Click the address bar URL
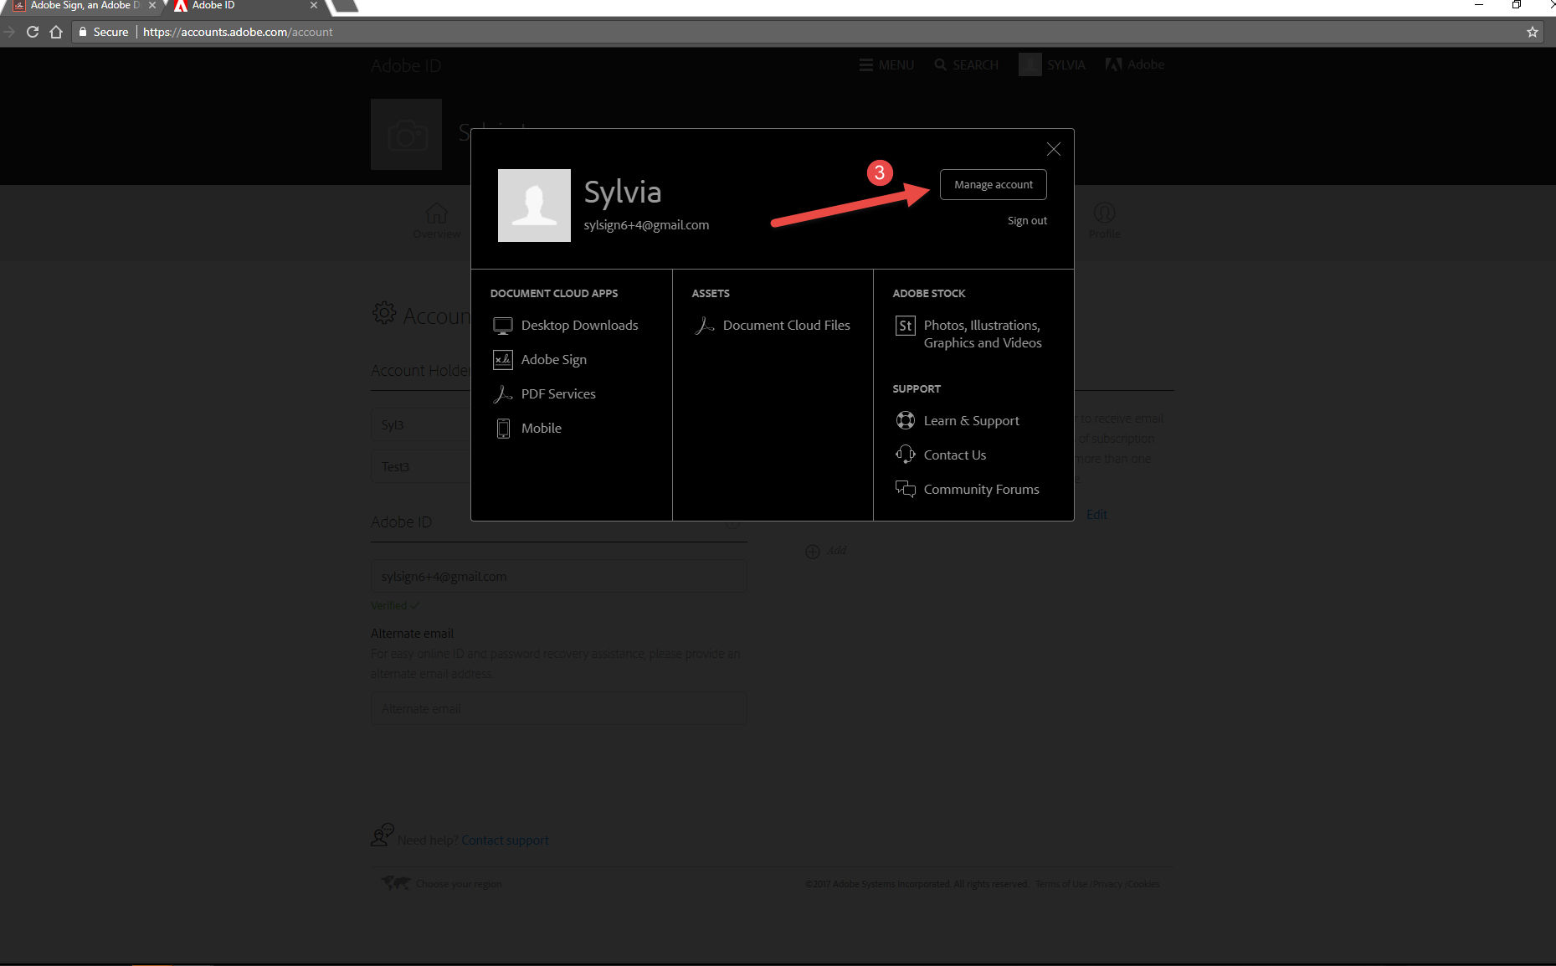This screenshot has width=1556, height=966. [x=238, y=32]
